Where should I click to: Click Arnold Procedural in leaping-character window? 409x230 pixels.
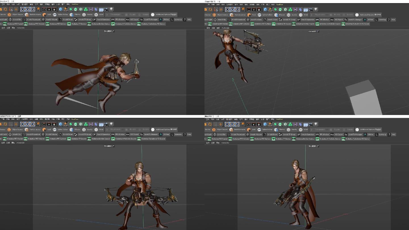tap(31, 20)
